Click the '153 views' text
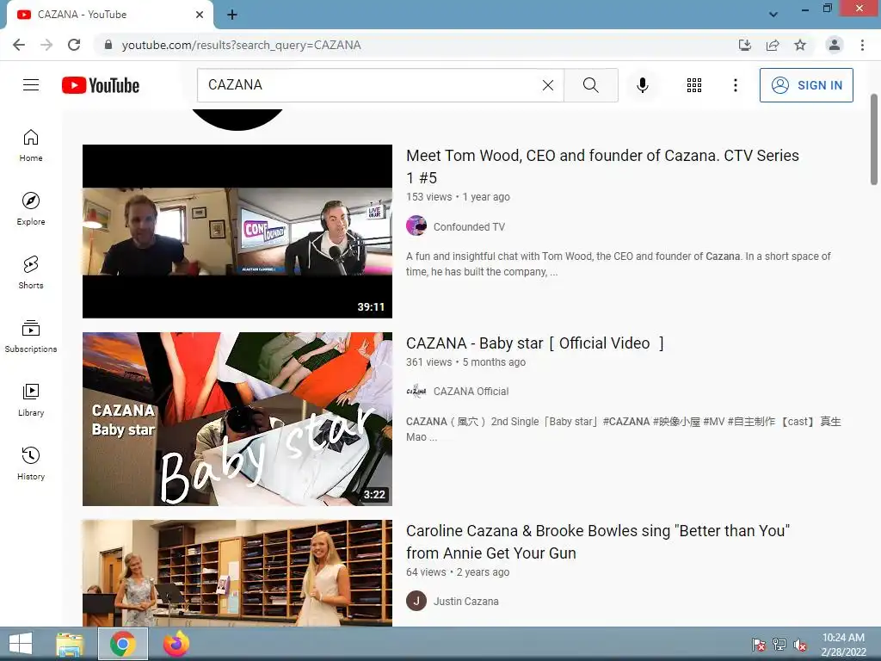Viewport: 881px width, 661px height. [x=429, y=197]
